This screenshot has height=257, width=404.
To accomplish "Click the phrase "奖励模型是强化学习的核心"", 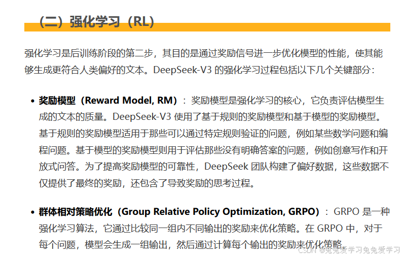I will [x=246, y=101].
